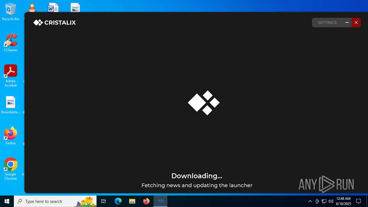The height and width of the screenshot is (207, 368).
Task: Select Adobe Acrobat desktop shortcut
Action: (x=11, y=76)
